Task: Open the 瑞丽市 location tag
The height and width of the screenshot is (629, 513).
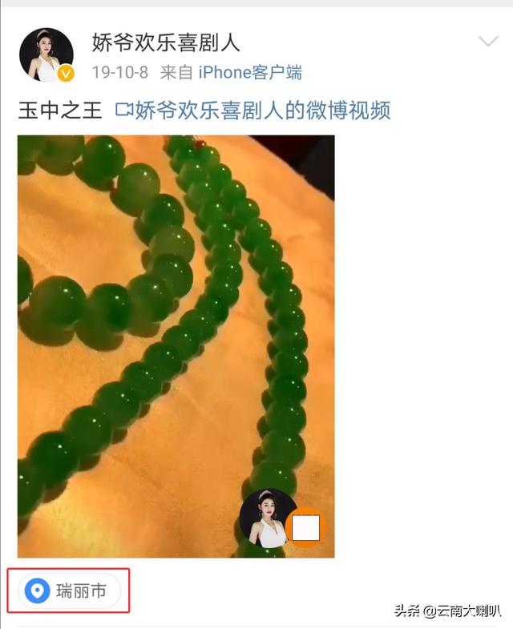Action: (x=69, y=591)
